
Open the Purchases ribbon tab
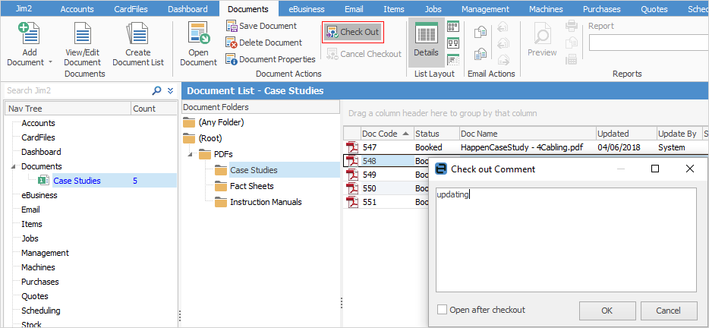click(x=601, y=9)
